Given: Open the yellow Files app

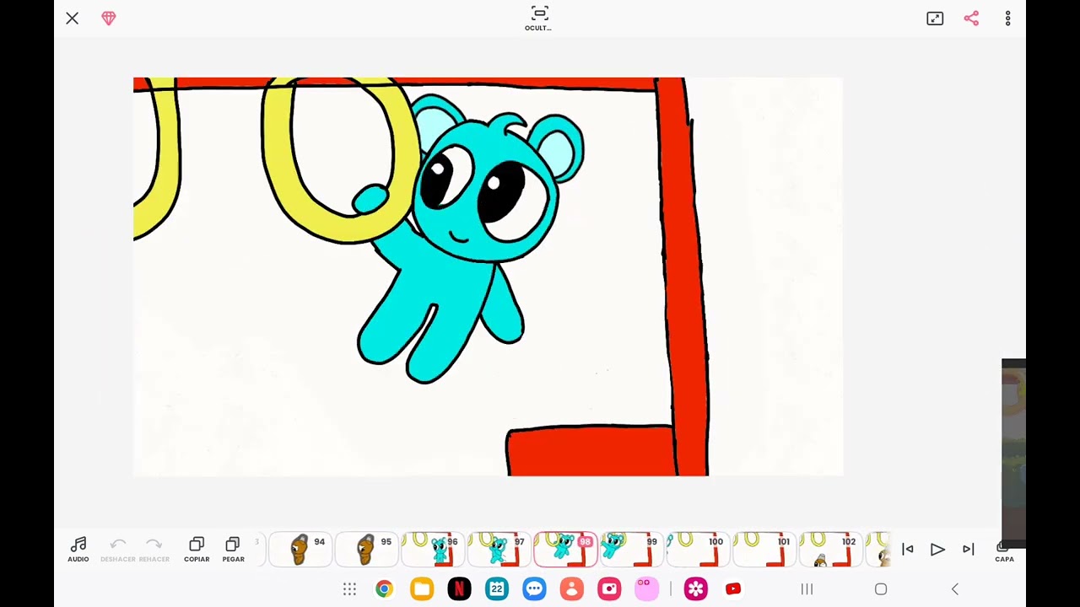Looking at the screenshot, I should click(422, 589).
